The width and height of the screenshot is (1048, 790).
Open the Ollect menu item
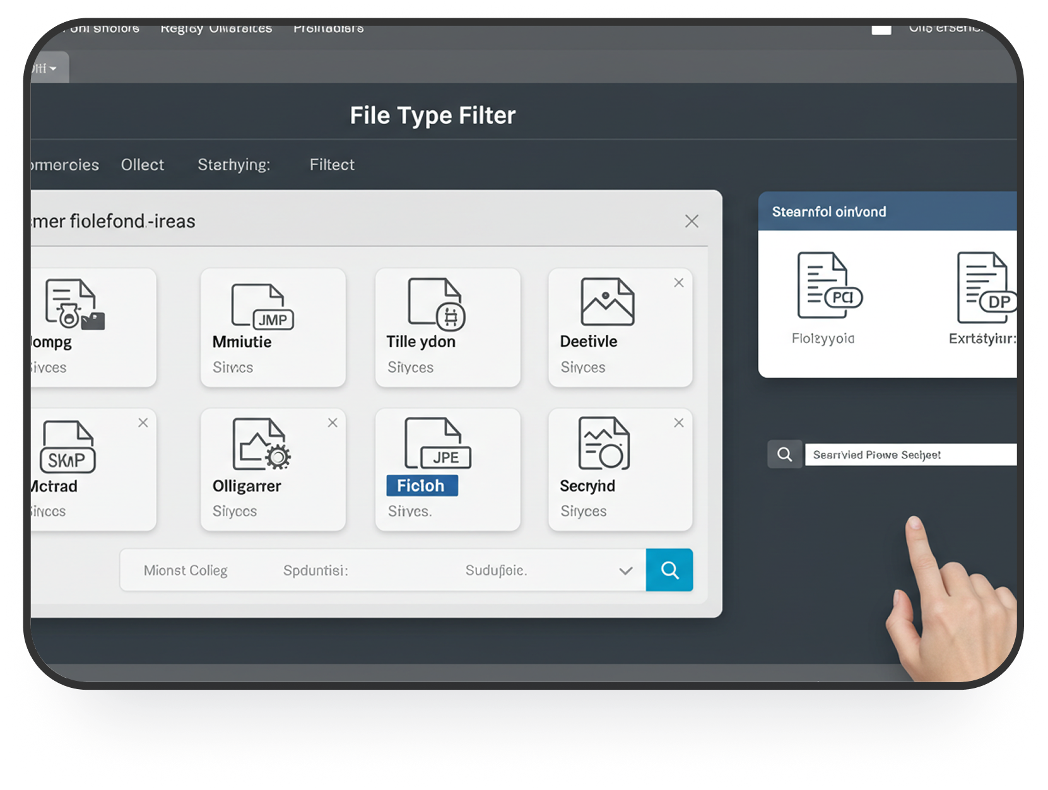[x=142, y=165]
